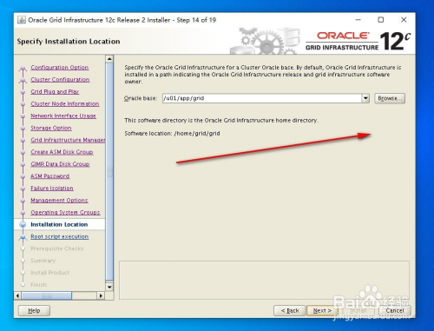The width and height of the screenshot is (434, 331).
Task: Open Network Interface Usage step
Action: coord(63,116)
